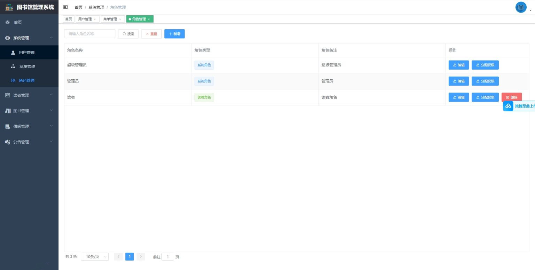The width and height of the screenshot is (535, 270).
Task: Click the 新增 button to add role
Action: coord(175,34)
